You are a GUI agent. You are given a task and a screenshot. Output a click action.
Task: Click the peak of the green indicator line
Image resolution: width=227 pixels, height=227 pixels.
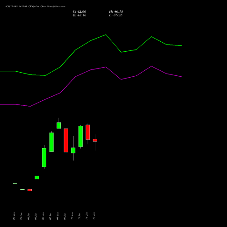point(106,35)
